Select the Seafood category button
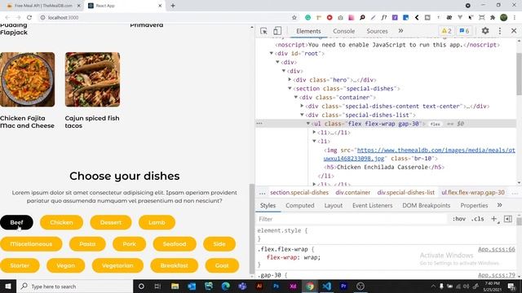Image resolution: width=522 pixels, height=293 pixels. click(175, 244)
